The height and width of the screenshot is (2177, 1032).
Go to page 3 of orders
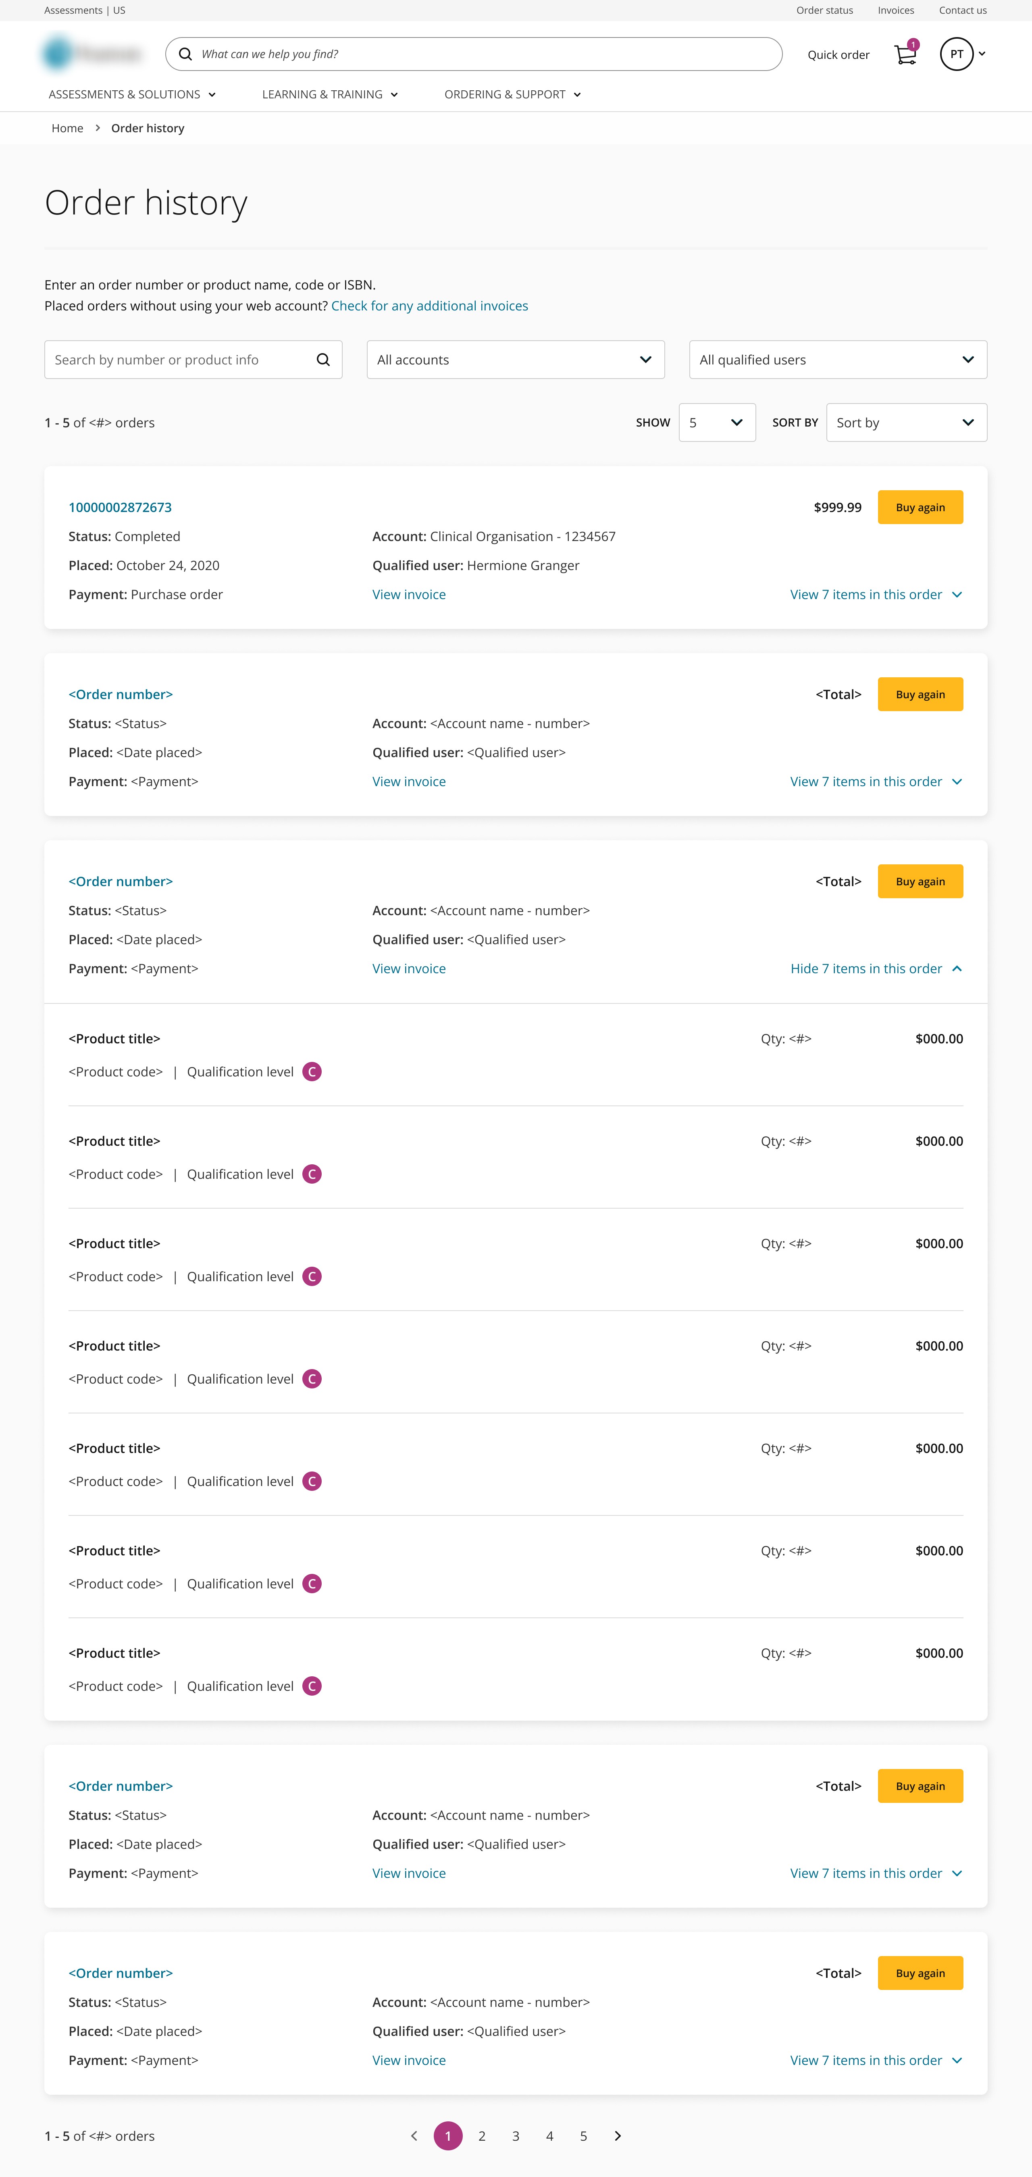point(516,2135)
